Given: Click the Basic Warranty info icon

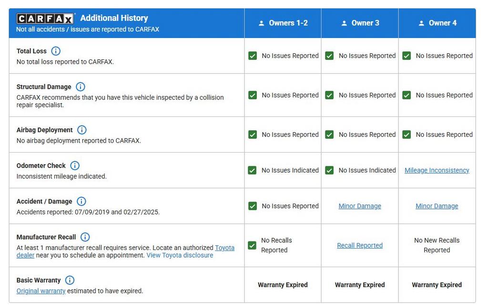Looking at the screenshot, I should click(x=70, y=280).
